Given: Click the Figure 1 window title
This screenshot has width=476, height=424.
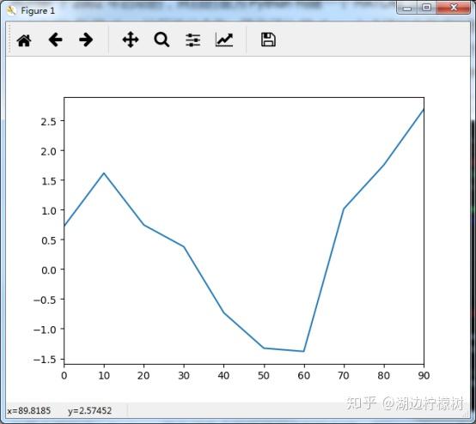Looking at the screenshot, I should pos(38,10).
